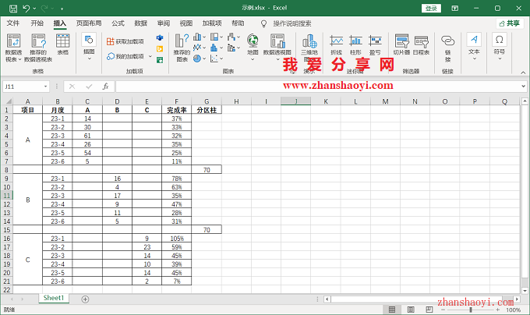This screenshot has width=530, height=315.
Task: Click Get Add-ins (获取加载项)
Action: (x=125, y=41)
